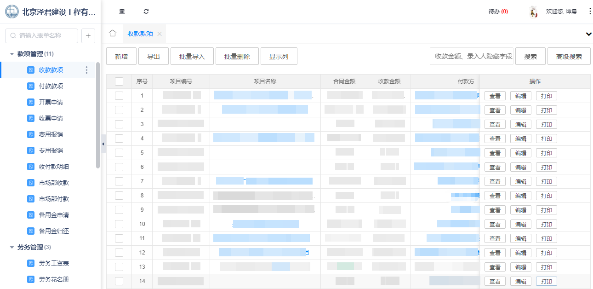Image resolution: width=593 pixels, height=289 pixels.
Task: Click the form icon beside 劳务花名册
Action: (31, 279)
